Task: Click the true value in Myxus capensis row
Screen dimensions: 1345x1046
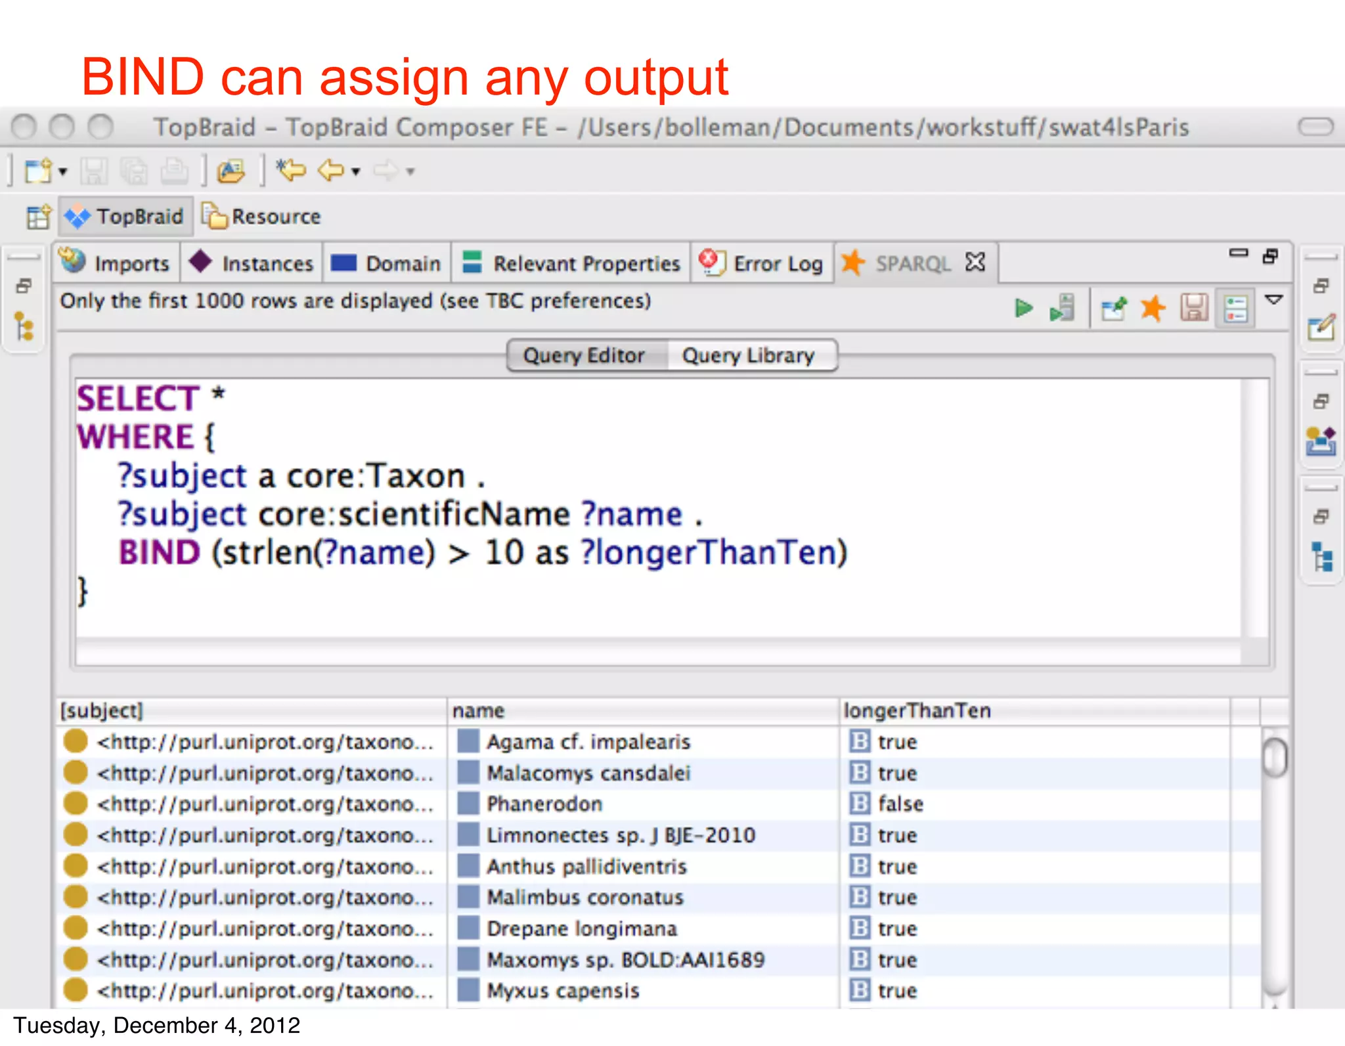Action: 897,991
